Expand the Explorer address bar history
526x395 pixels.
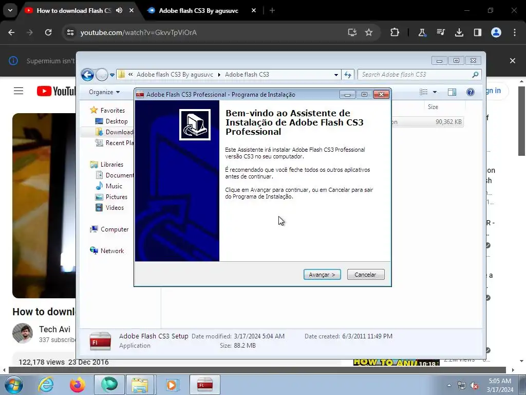[336, 75]
